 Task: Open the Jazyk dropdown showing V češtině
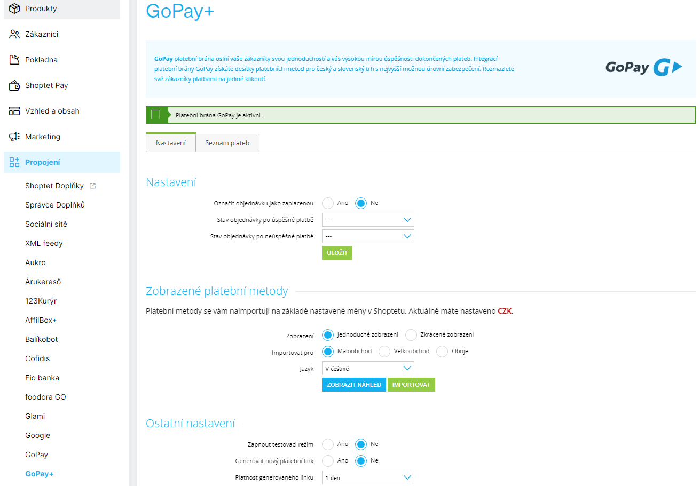tap(368, 368)
